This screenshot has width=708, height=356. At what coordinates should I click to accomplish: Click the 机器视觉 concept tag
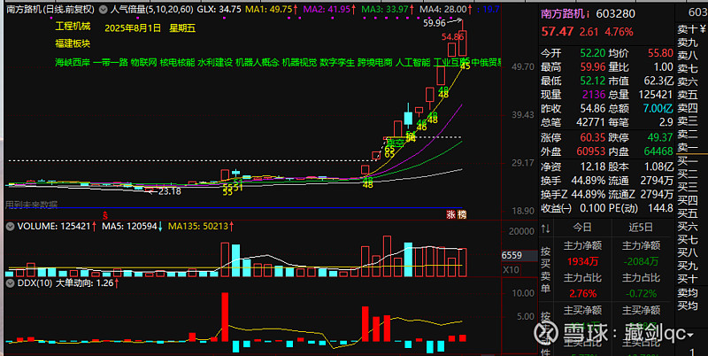tap(299, 62)
